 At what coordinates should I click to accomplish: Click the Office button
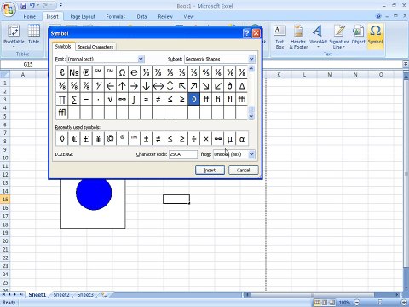pos(9,9)
